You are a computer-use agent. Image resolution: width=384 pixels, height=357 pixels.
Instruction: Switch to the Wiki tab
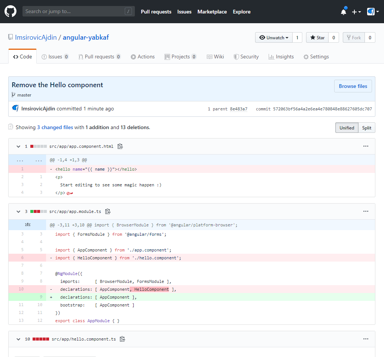tap(215, 57)
